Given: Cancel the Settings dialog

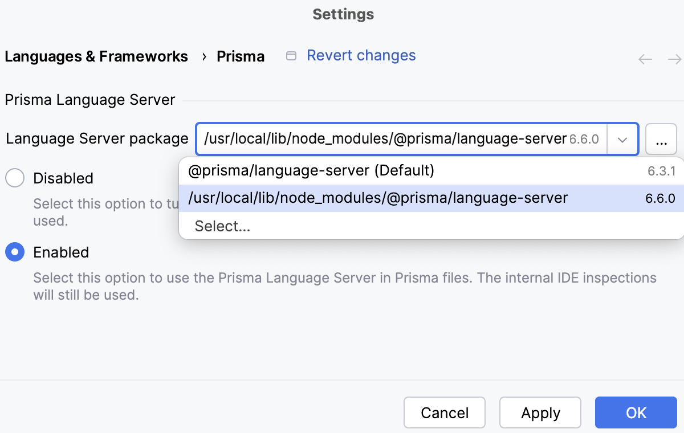Looking at the screenshot, I should point(444,412).
